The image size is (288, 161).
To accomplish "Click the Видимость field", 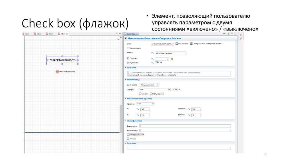I will click(x=185, y=126).
